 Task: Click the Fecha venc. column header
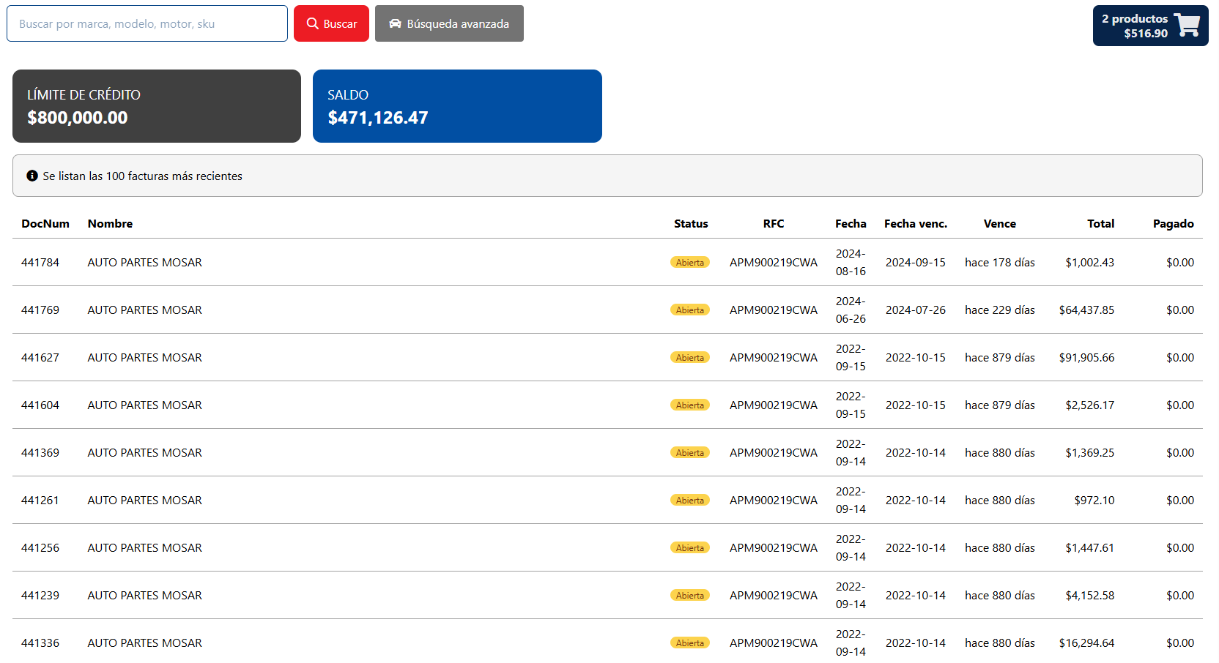click(915, 224)
